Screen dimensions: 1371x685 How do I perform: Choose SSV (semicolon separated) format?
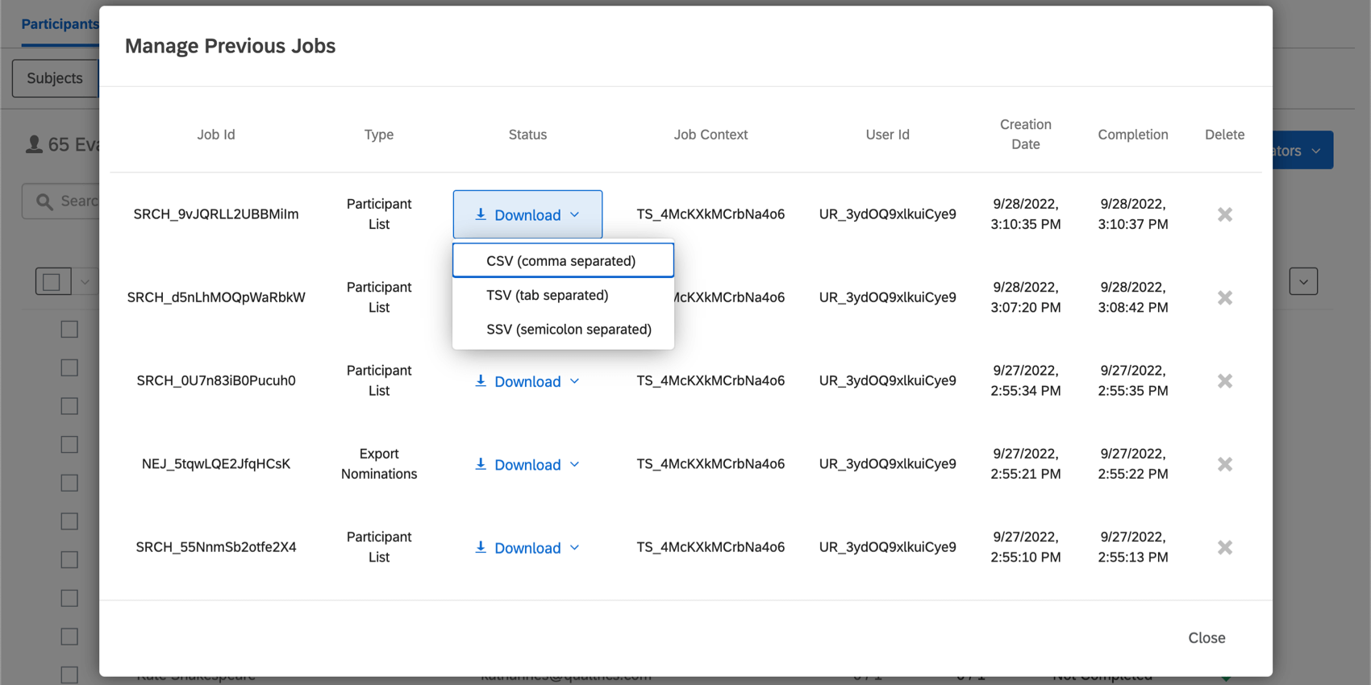point(569,329)
